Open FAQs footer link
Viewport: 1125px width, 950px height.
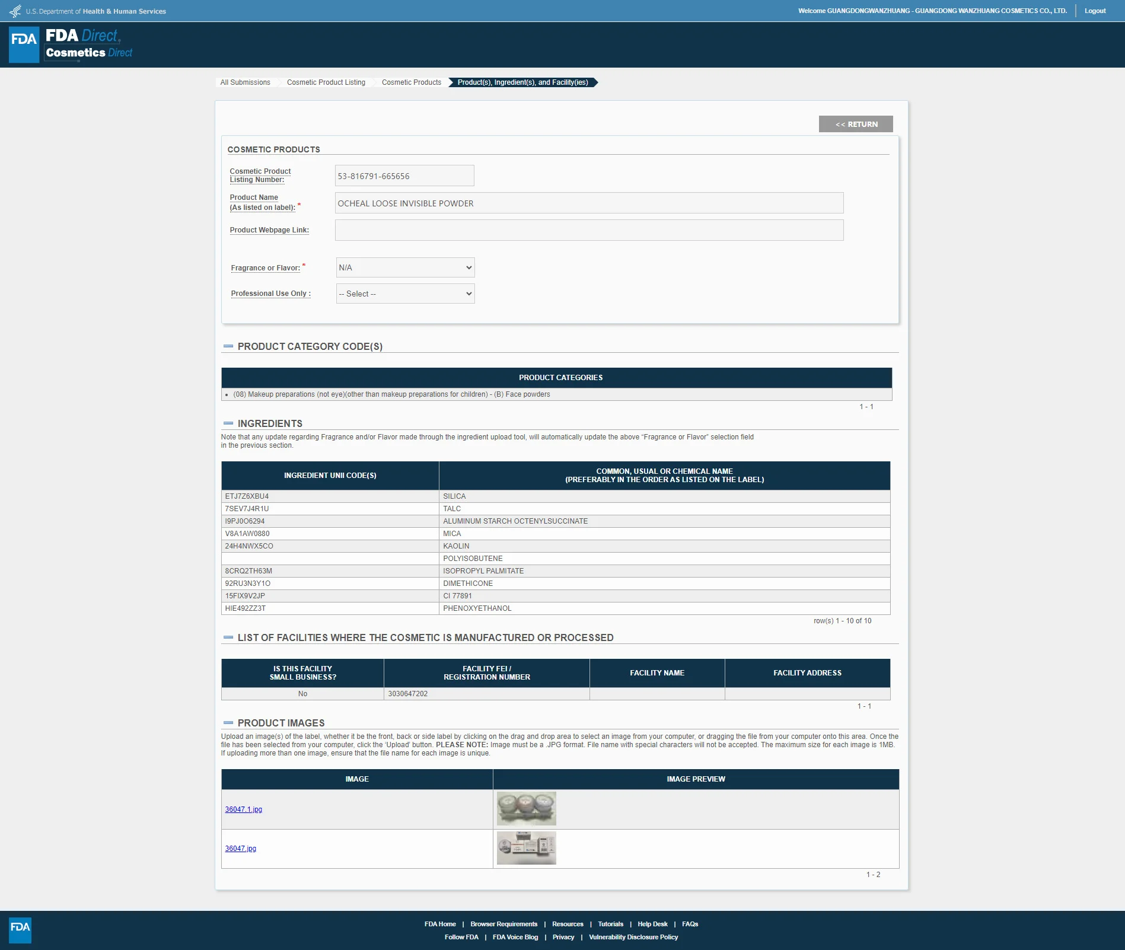(690, 924)
